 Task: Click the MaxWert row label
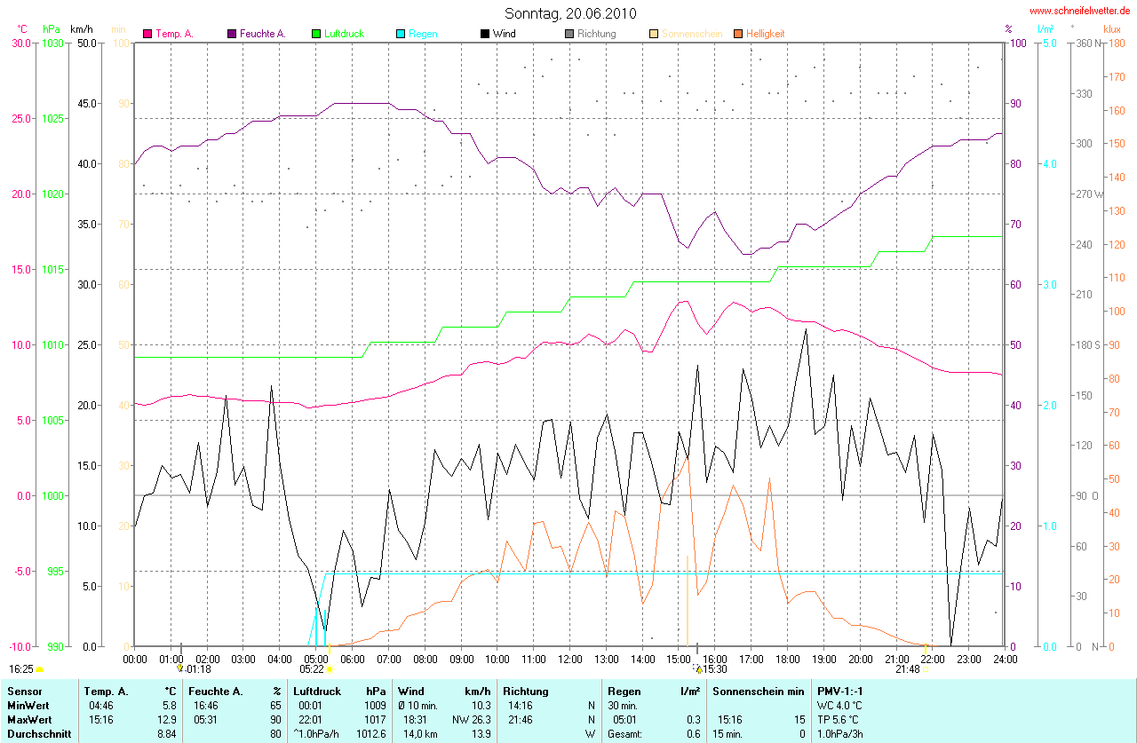pos(29,720)
